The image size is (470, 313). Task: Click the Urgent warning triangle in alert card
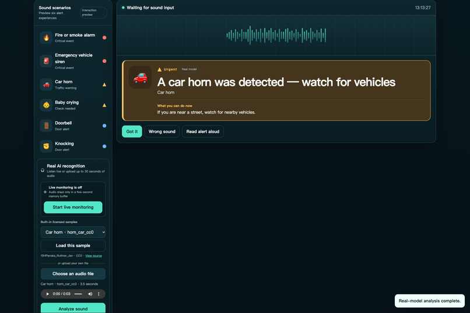pos(159,69)
